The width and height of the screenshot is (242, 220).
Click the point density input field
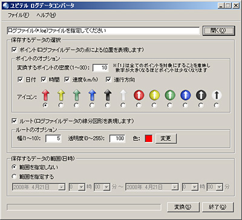click(x=100, y=68)
